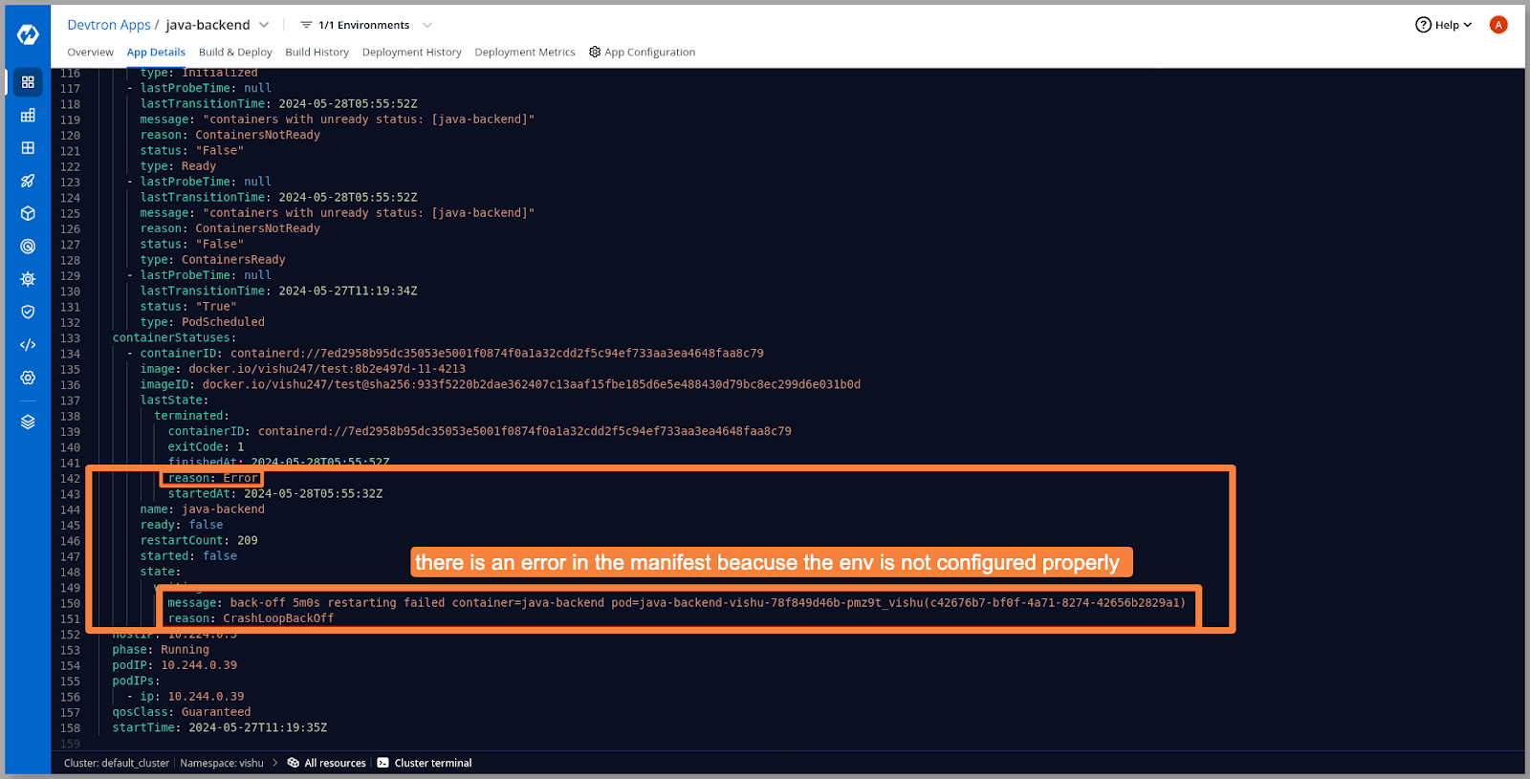Click the App Configuration gear icon

pyautogui.click(x=595, y=52)
